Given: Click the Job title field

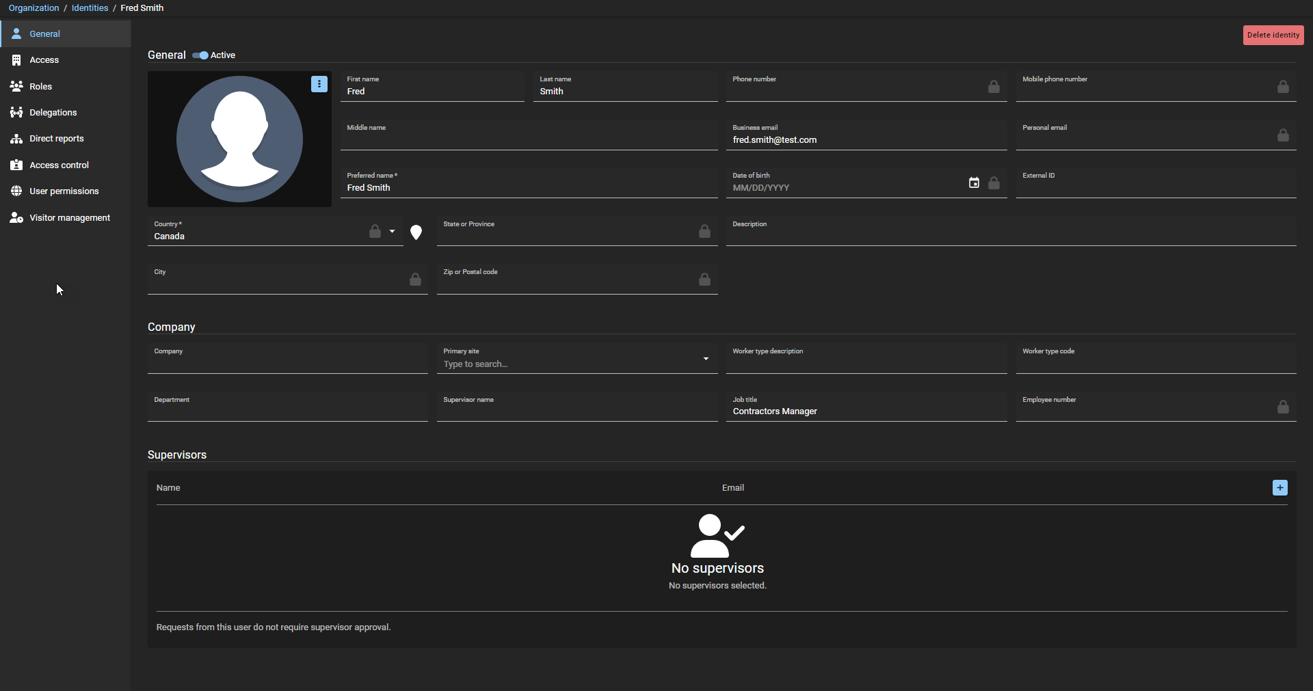Looking at the screenshot, I should click(x=866, y=407).
